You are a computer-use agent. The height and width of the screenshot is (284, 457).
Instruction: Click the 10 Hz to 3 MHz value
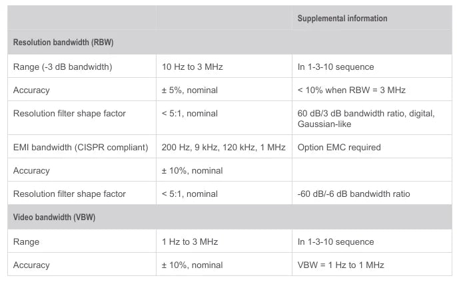pos(193,67)
